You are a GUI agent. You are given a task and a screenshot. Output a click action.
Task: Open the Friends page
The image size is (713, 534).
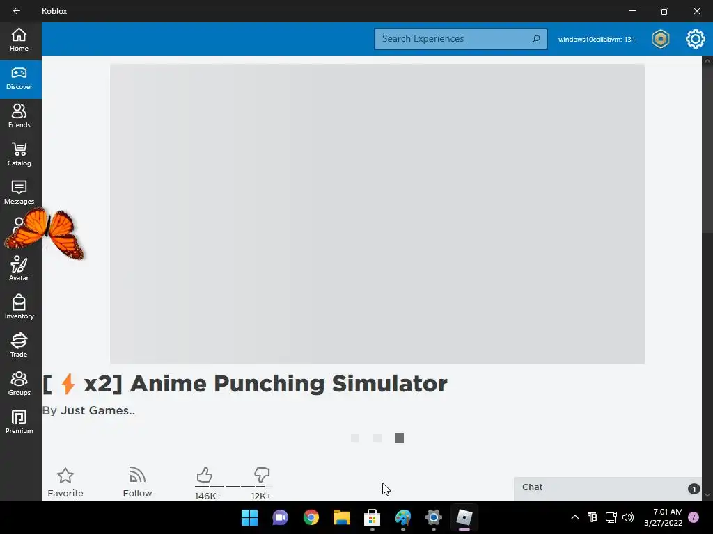[x=19, y=117]
